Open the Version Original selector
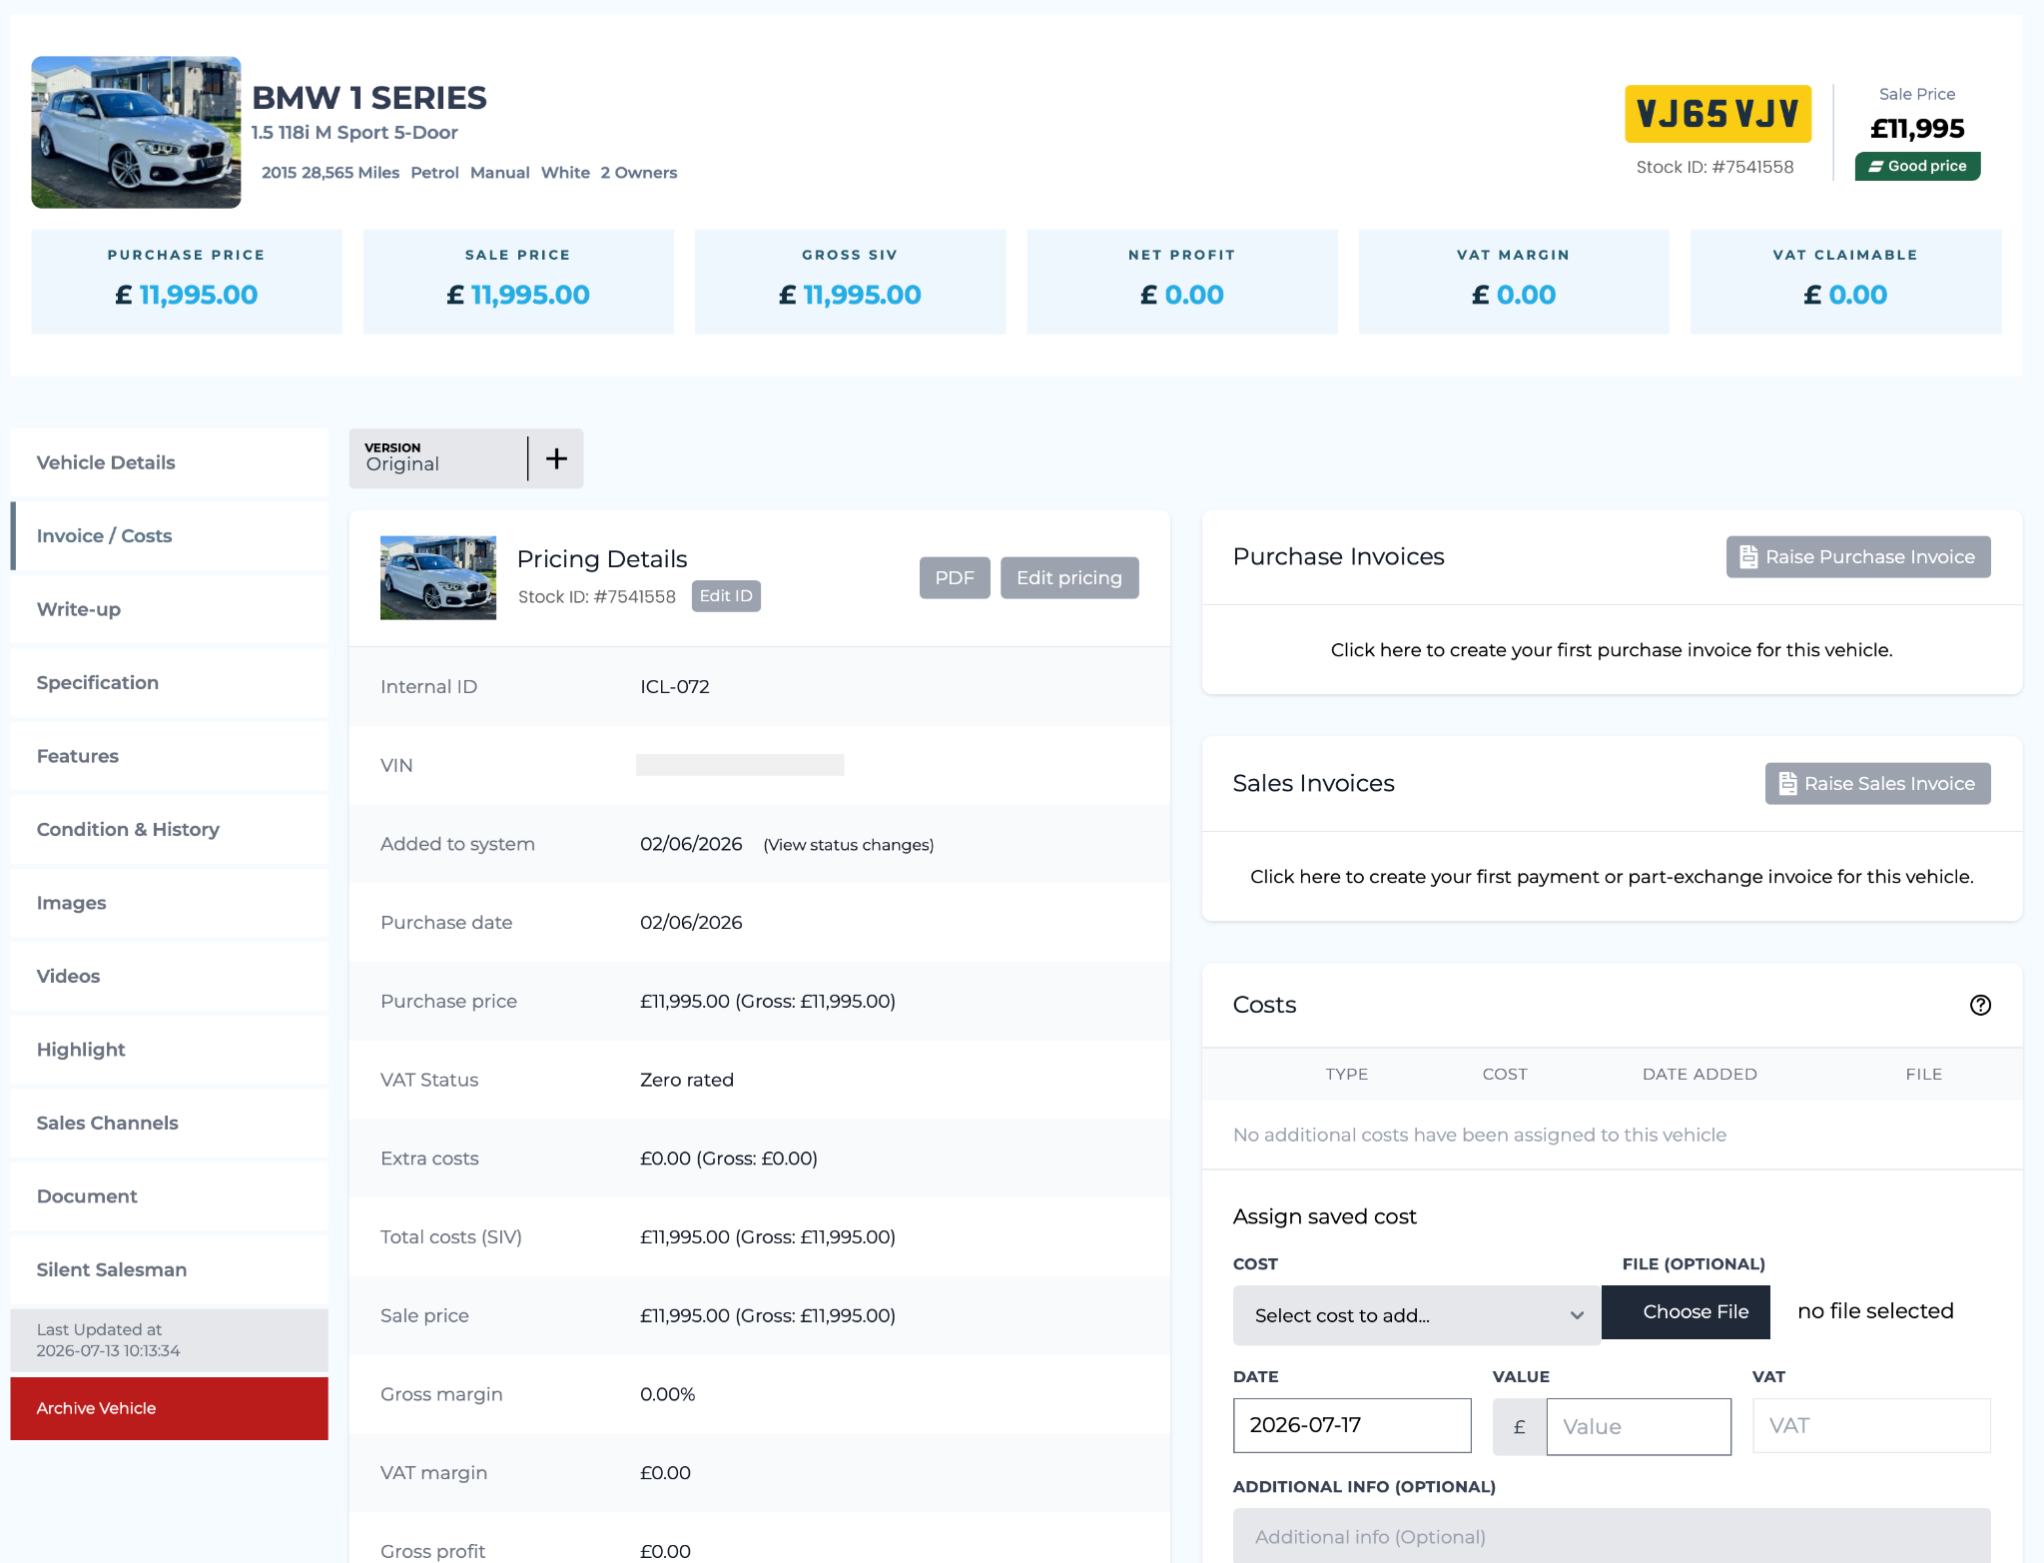2044x1563 pixels. pos(438,458)
